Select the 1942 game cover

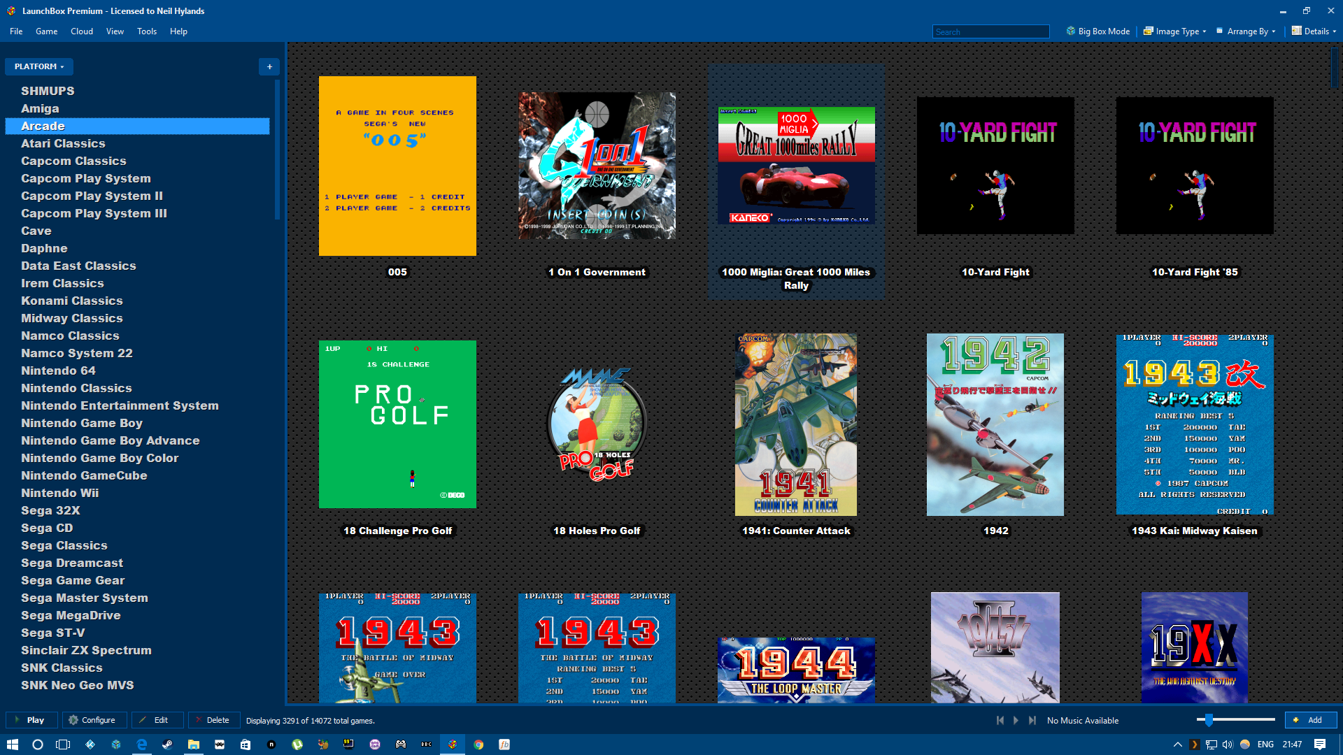[995, 424]
